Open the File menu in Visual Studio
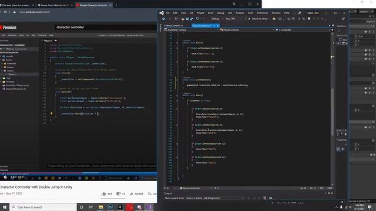The height and width of the screenshot is (211, 376). click(x=167, y=13)
